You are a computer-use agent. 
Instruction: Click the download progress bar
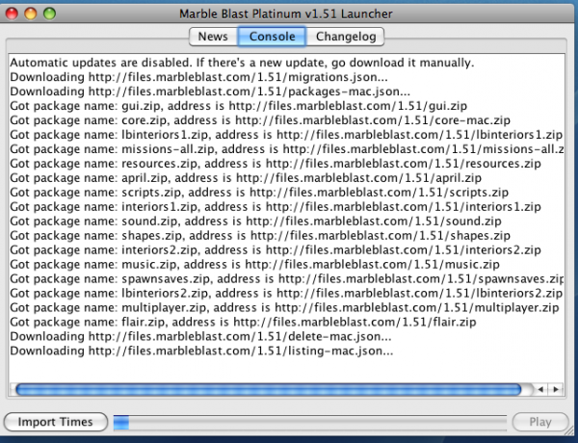pyautogui.click(x=308, y=422)
